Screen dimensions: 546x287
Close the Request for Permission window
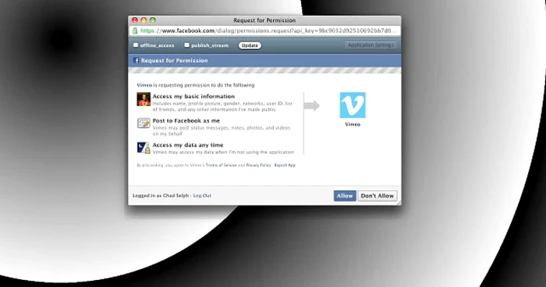pos(135,20)
